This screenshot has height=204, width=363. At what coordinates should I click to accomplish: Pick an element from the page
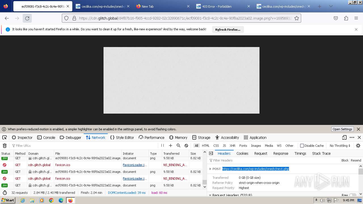click(x=5, y=137)
